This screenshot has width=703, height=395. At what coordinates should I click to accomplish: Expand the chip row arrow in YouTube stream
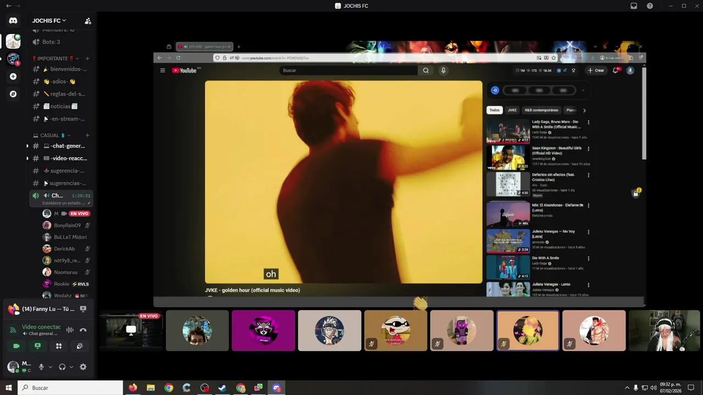pyautogui.click(x=584, y=110)
